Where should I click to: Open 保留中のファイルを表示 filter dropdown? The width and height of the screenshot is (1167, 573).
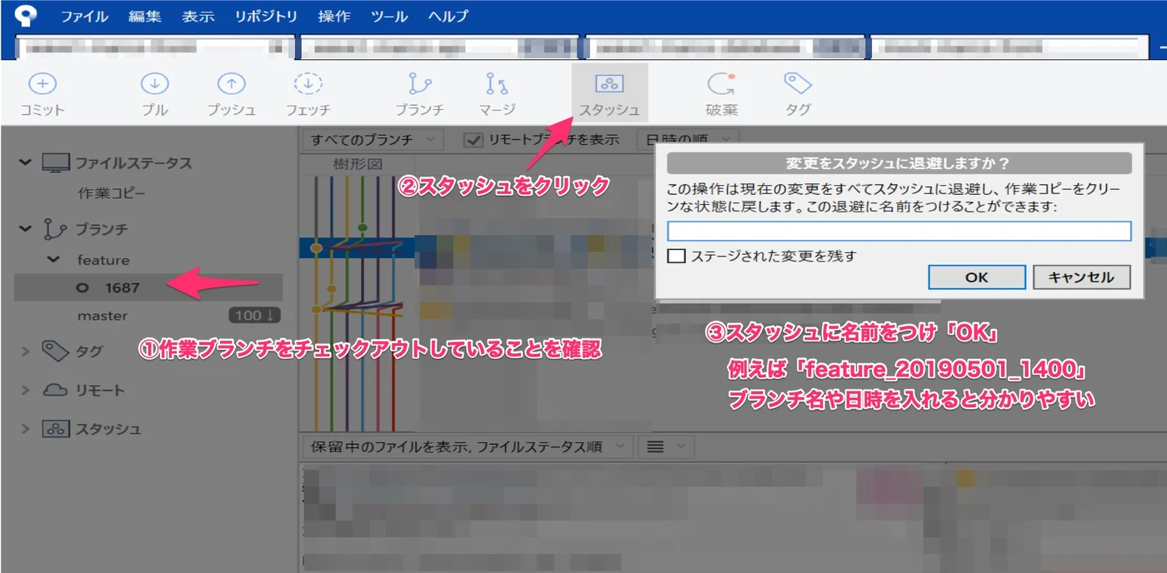(467, 446)
